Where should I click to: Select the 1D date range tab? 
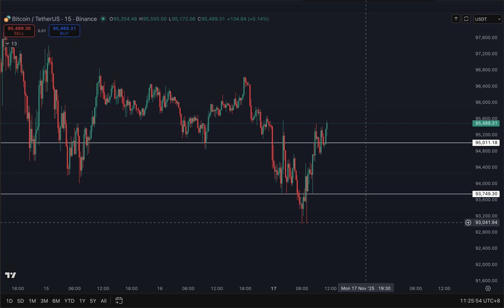tap(9, 301)
